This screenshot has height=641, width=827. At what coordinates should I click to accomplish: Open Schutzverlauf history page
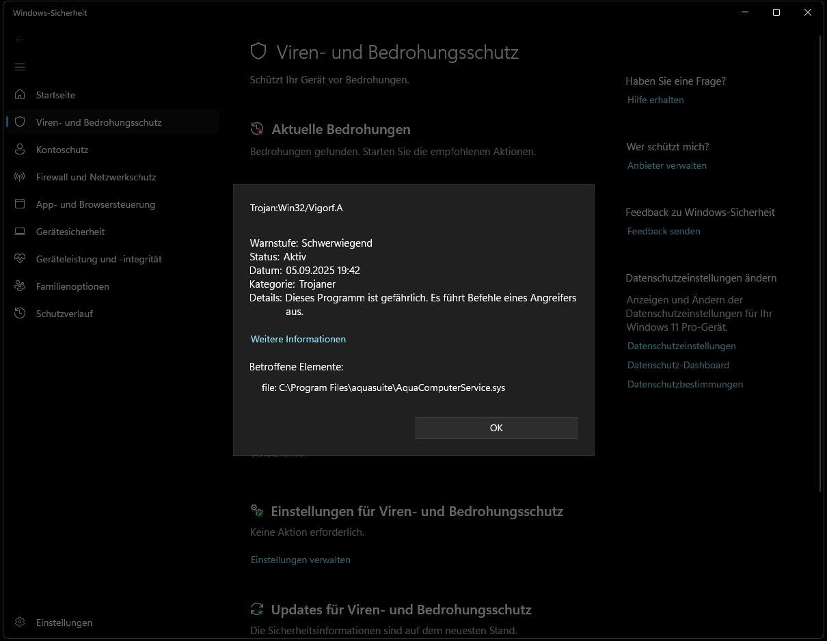[x=64, y=314]
